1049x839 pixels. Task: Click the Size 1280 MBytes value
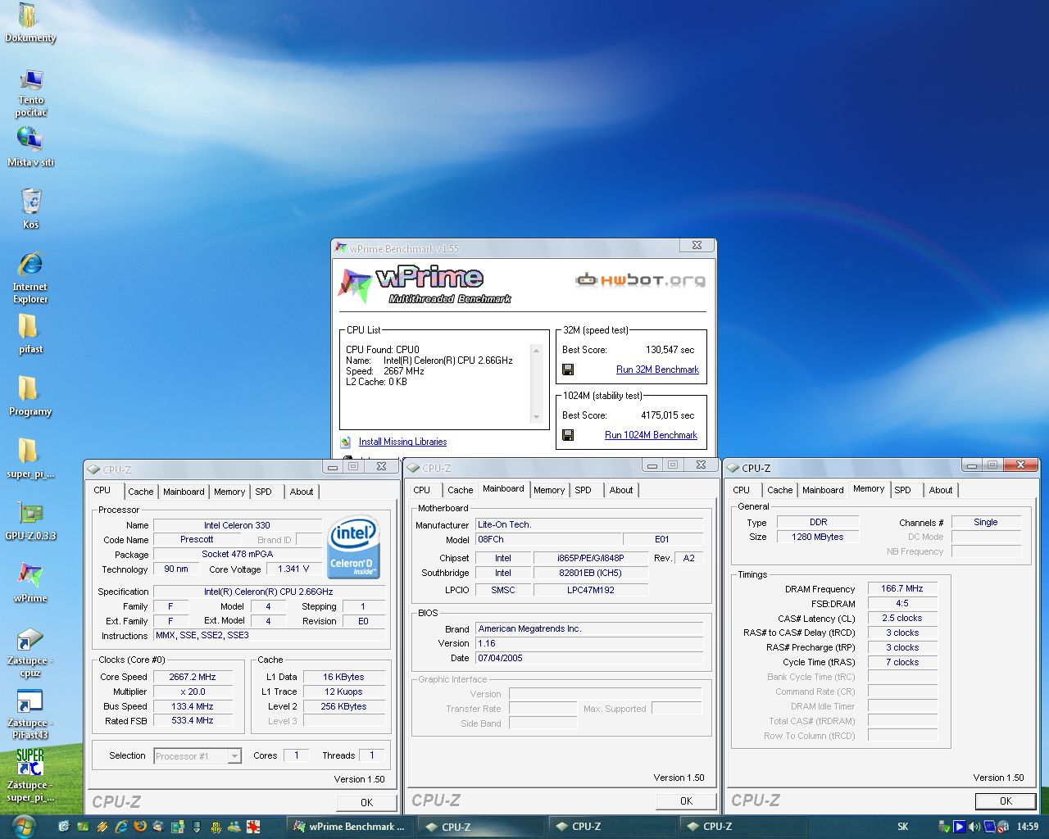(x=817, y=537)
